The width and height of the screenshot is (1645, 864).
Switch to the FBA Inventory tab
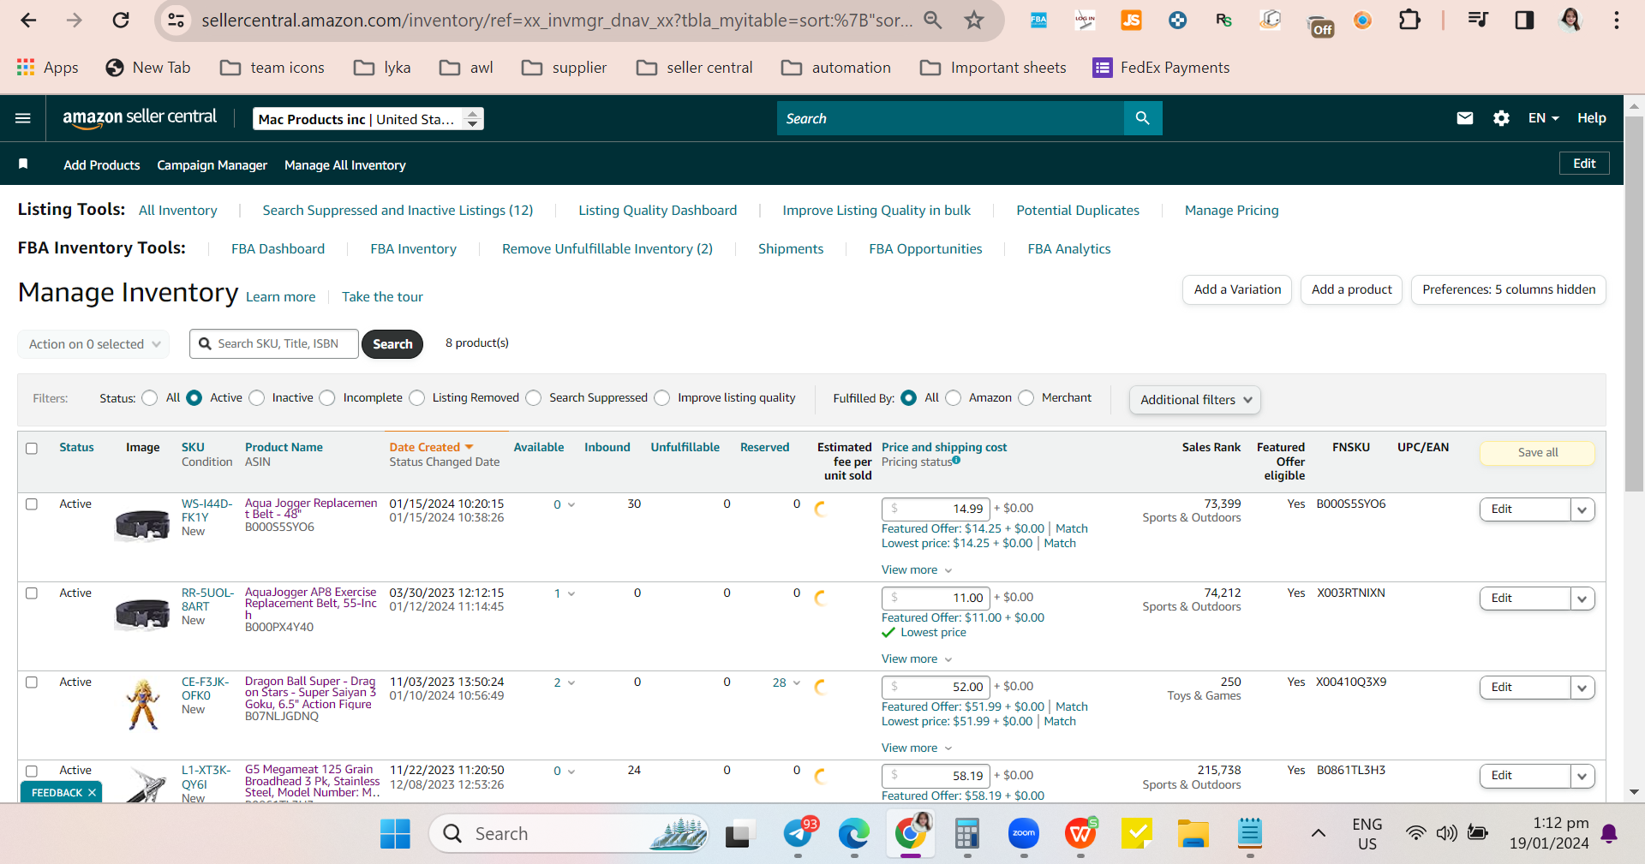coord(413,249)
